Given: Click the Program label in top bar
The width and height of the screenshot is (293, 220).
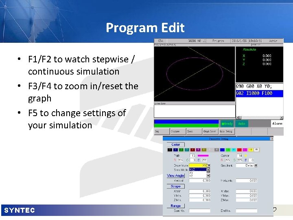Looking at the screenshot, I should (x=218, y=41).
